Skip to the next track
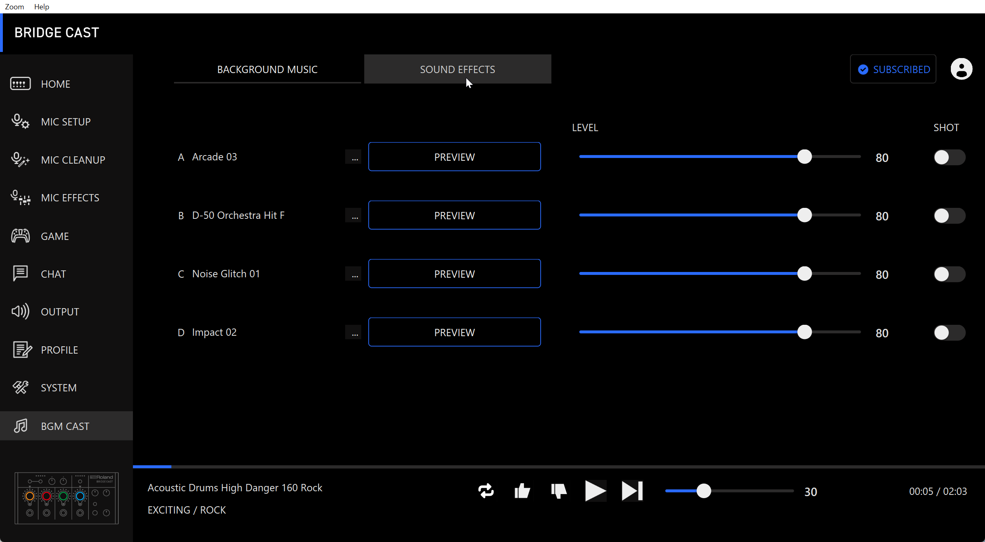This screenshot has width=985, height=542. coord(633,491)
